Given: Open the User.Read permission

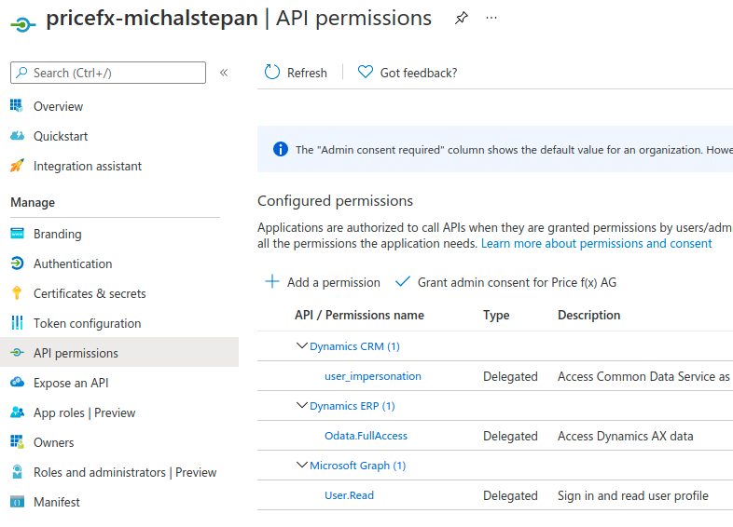Looking at the screenshot, I should tap(349, 495).
